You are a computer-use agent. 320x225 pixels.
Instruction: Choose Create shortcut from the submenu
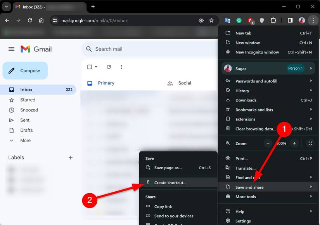coord(170,183)
